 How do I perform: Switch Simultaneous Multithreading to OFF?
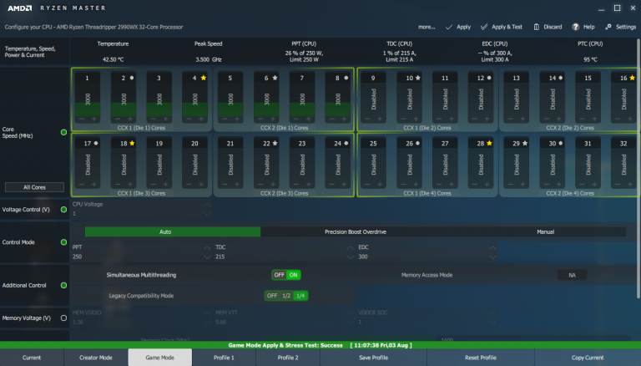[x=280, y=275]
